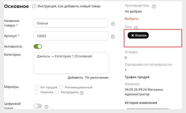This screenshot has height=113, width=186.
Task: Click Выбрать to choose a manufacturer
Action: [132, 19]
